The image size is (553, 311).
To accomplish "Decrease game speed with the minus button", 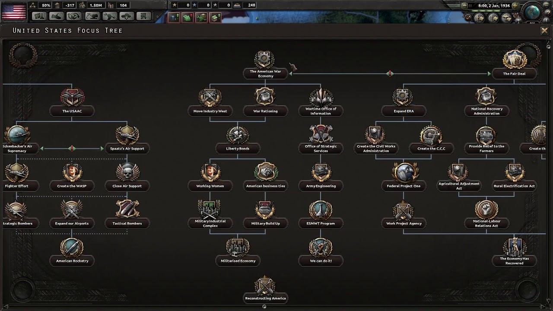I will (x=464, y=6).
